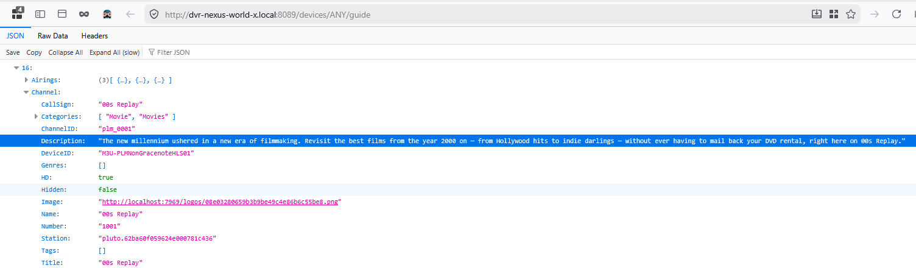Open the workspaces icon with badge 4
The width and height of the screenshot is (916, 268).
click(x=18, y=13)
